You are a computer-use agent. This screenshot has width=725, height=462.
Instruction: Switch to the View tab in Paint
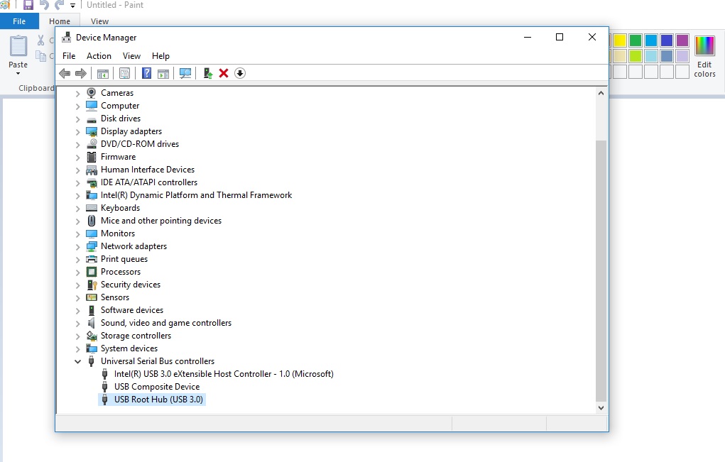pos(99,21)
